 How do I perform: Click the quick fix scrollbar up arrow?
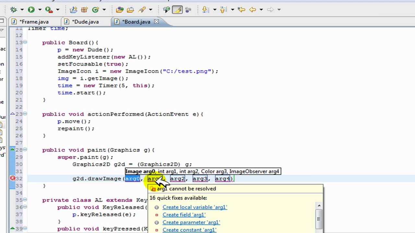click(319, 205)
